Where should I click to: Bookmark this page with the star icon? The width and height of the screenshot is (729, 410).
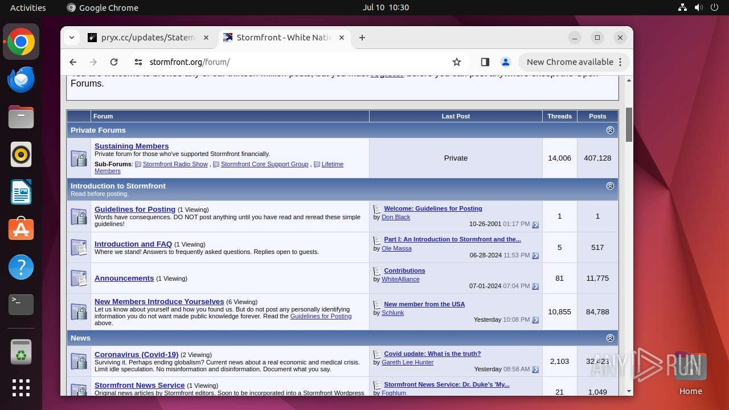tap(457, 62)
